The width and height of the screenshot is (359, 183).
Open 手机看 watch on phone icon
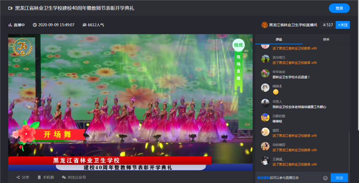click(39, 178)
